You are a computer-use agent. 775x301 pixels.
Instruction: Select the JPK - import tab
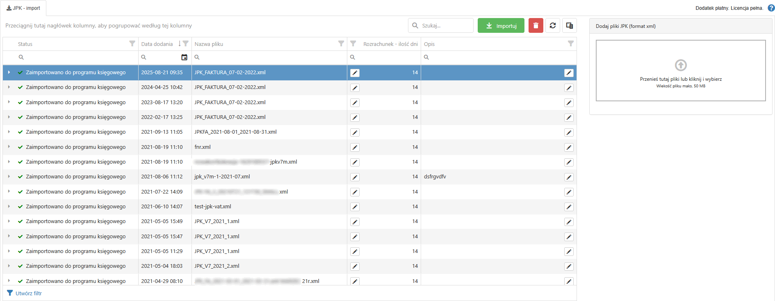pos(23,8)
